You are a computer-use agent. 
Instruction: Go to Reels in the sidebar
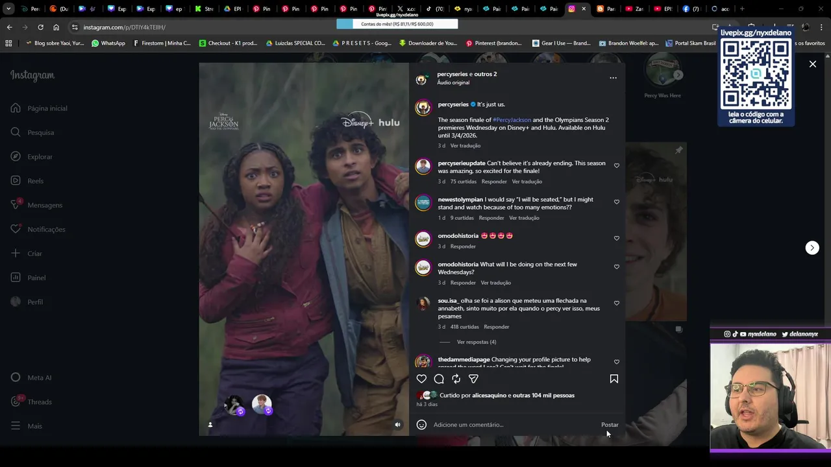[x=27, y=181]
